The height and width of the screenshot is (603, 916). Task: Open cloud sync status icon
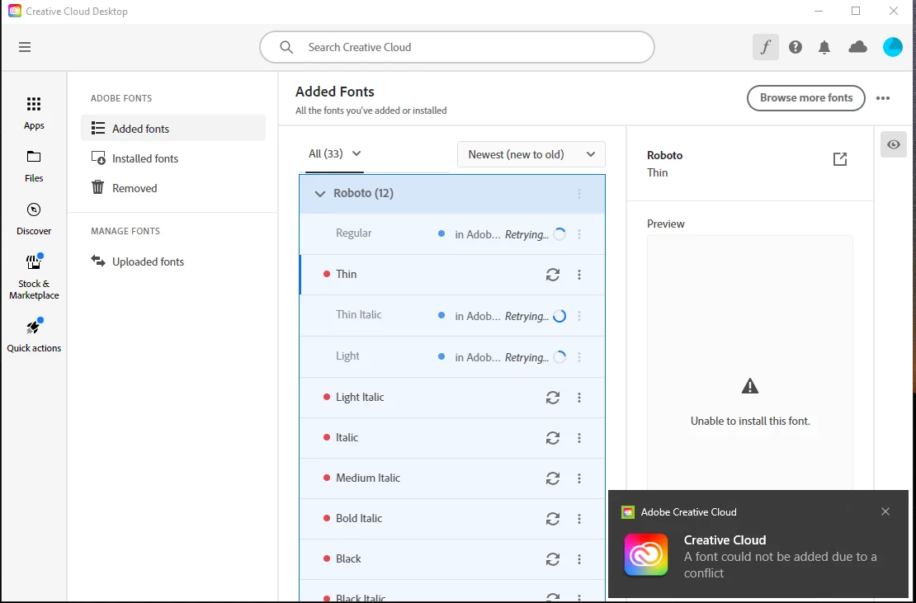coord(857,47)
